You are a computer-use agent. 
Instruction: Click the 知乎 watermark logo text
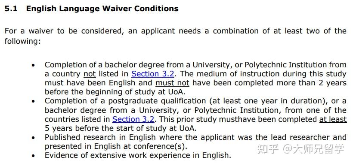[x=268, y=149]
